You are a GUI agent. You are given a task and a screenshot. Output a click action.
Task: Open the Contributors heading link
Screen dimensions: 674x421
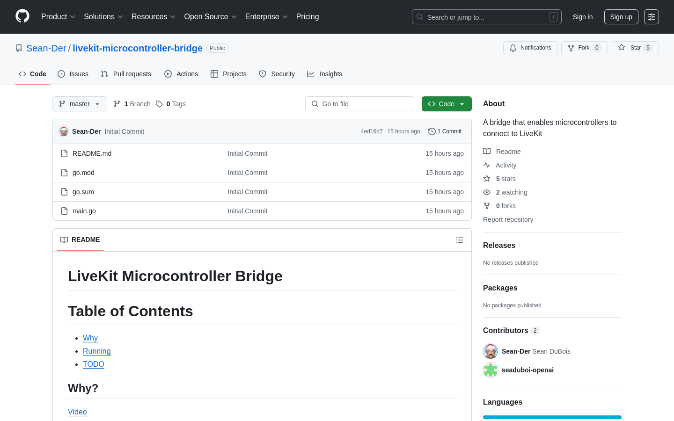(x=511, y=330)
